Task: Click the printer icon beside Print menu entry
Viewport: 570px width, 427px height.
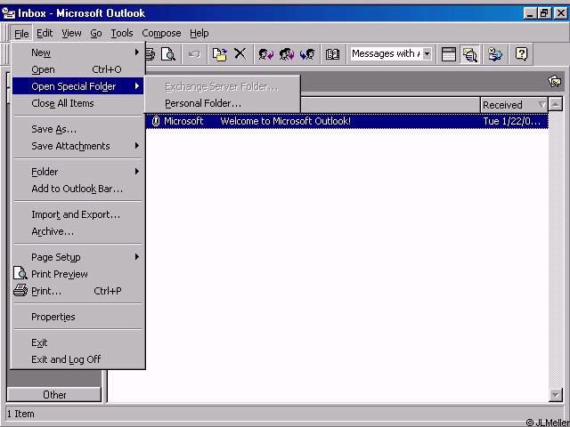Action: (20, 291)
